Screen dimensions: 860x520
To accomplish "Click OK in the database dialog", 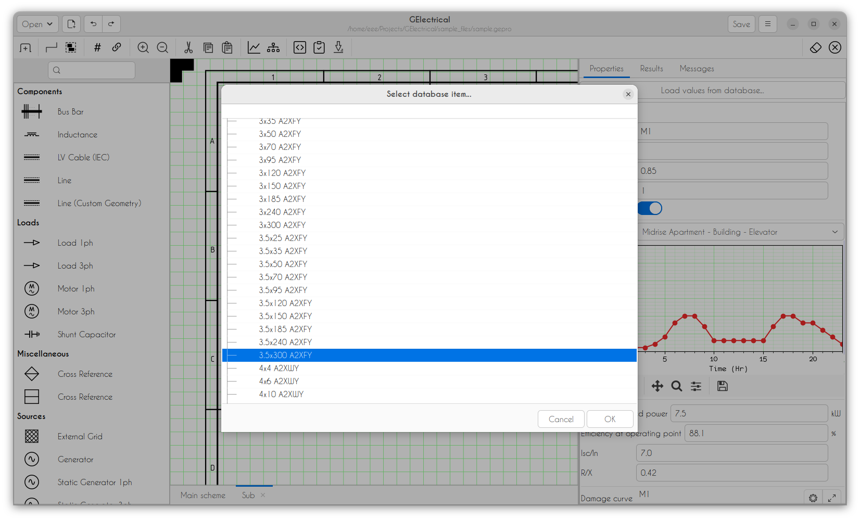I will (610, 420).
